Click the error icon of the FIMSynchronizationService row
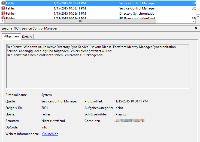Screen dimensions: 200x142 click(x=3, y=18)
